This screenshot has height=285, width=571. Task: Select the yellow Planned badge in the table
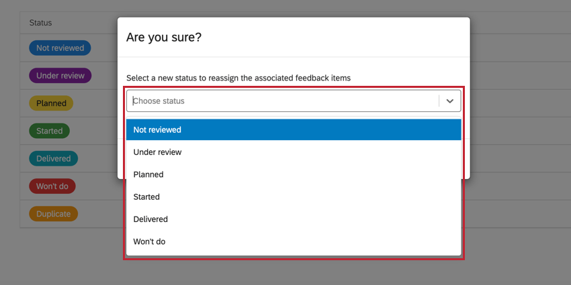(x=51, y=103)
